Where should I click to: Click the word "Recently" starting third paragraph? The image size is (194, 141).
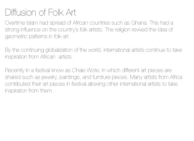click(14, 70)
